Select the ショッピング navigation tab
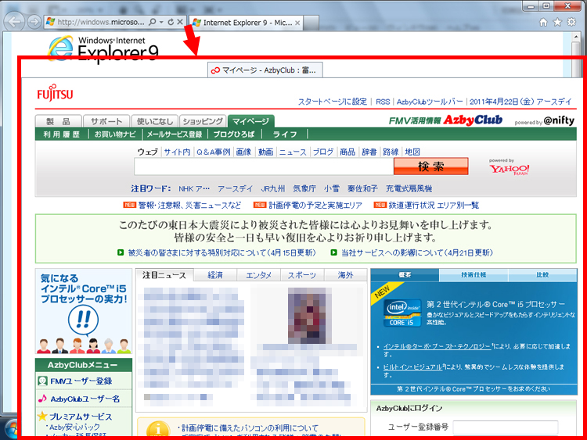 (203, 121)
